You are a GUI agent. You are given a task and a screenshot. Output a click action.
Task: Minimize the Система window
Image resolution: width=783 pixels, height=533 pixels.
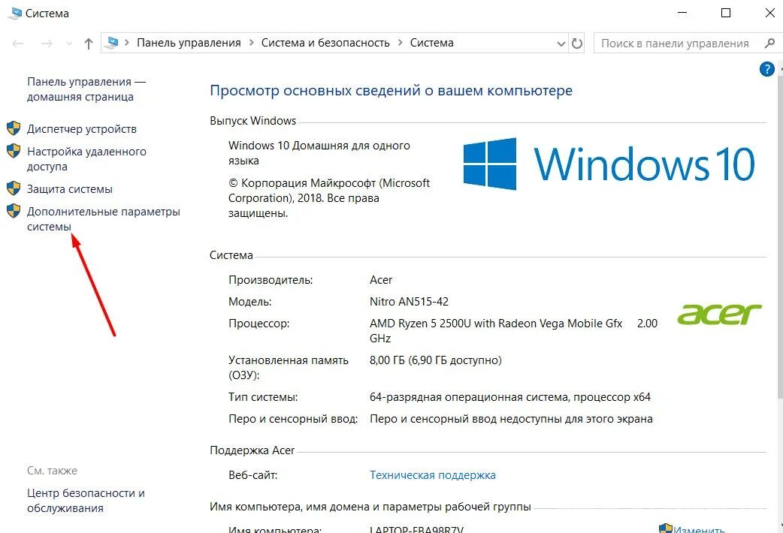pyautogui.click(x=682, y=13)
